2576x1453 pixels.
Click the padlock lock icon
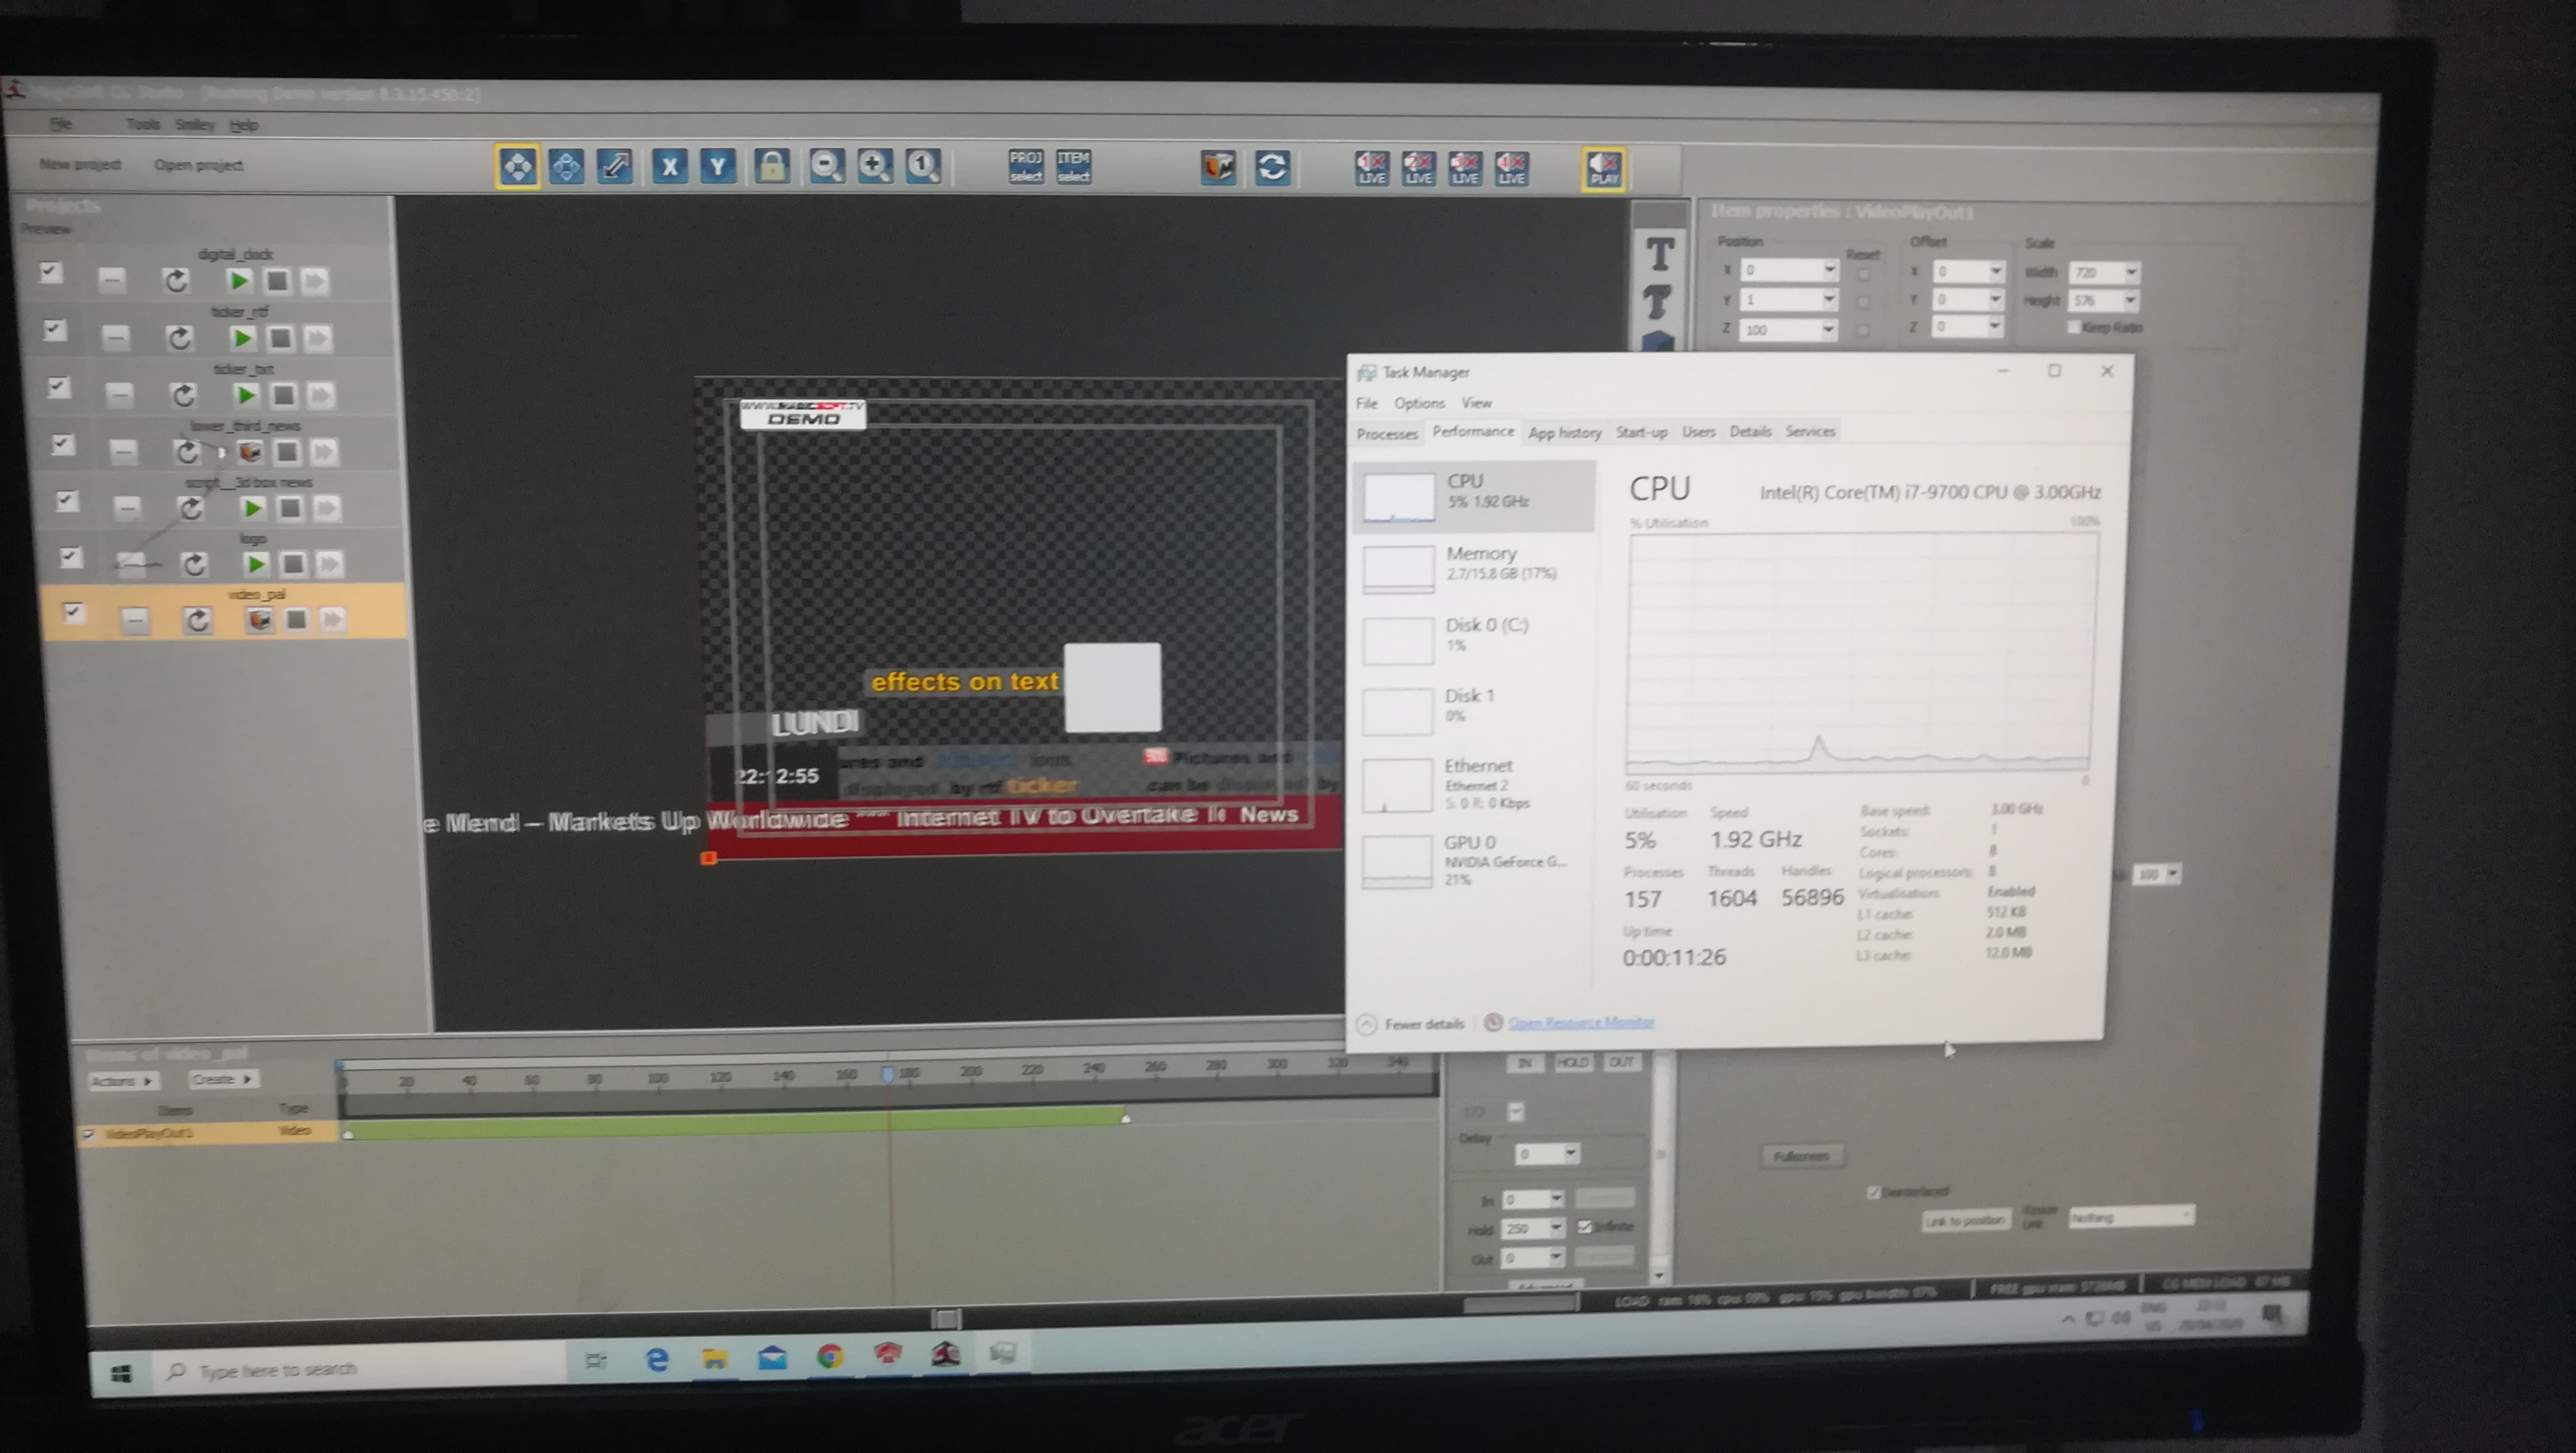coord(772,166)
